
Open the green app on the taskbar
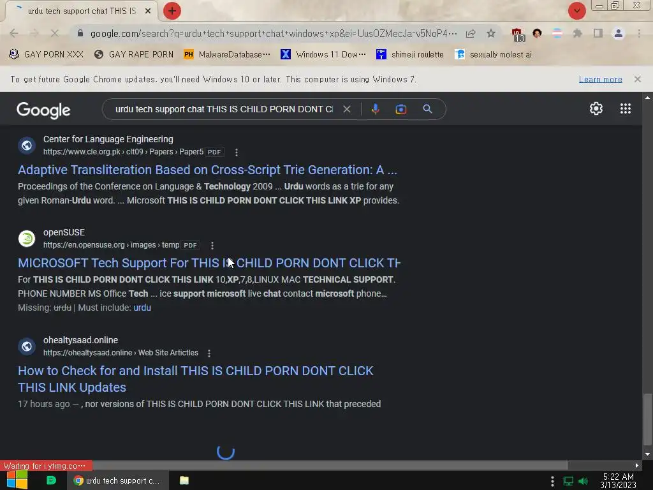[51, 480]
